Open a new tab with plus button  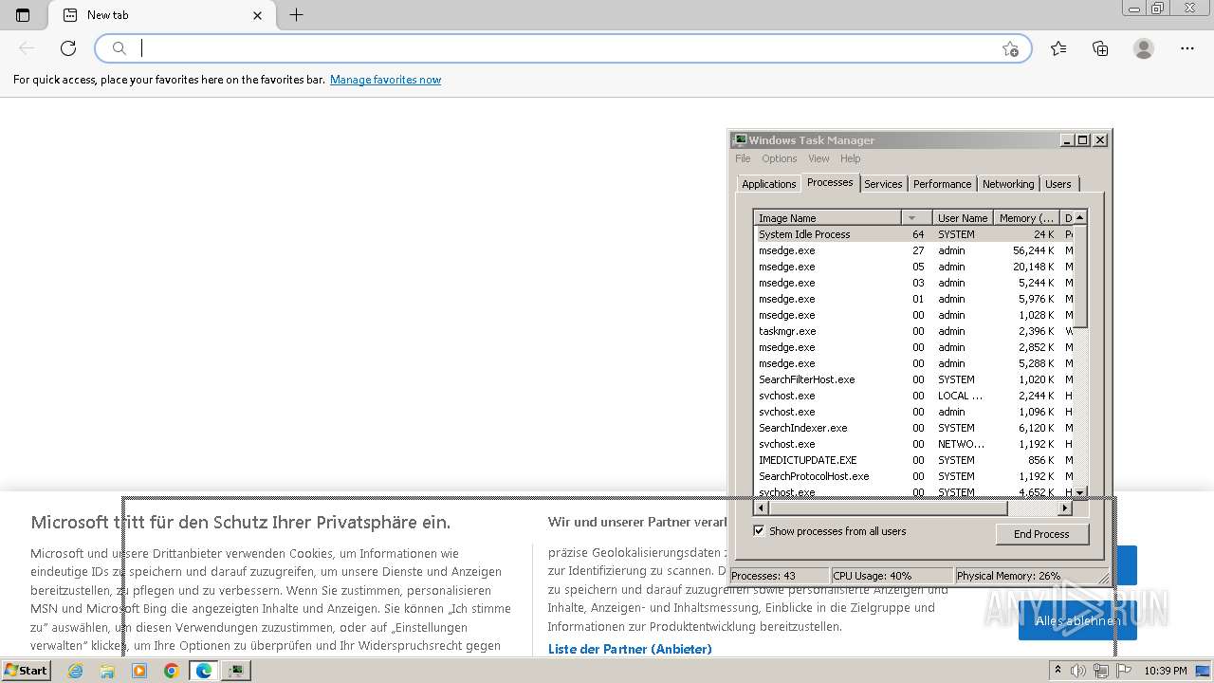297,15
